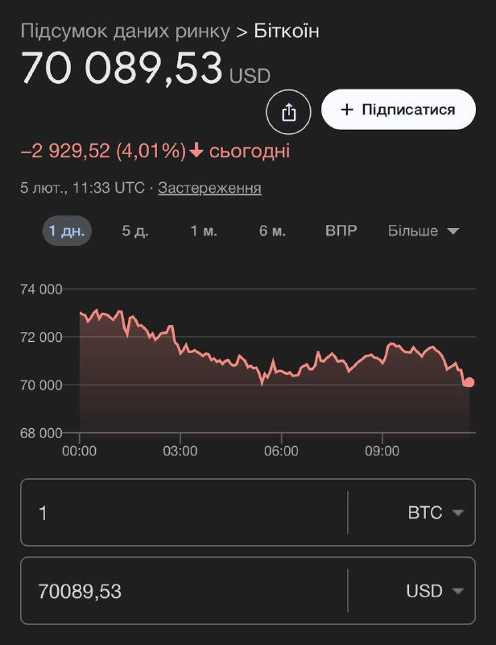The height and width of the screenshot is (645, 496).
Task: Click the current price dot on chart
Action: [469, 382]
